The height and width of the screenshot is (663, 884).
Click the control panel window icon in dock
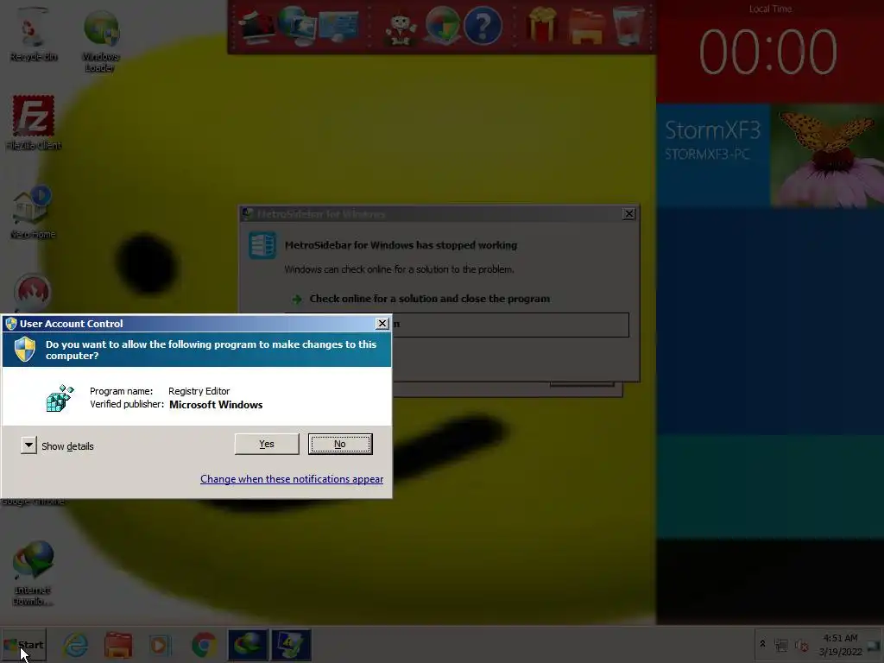338,26
